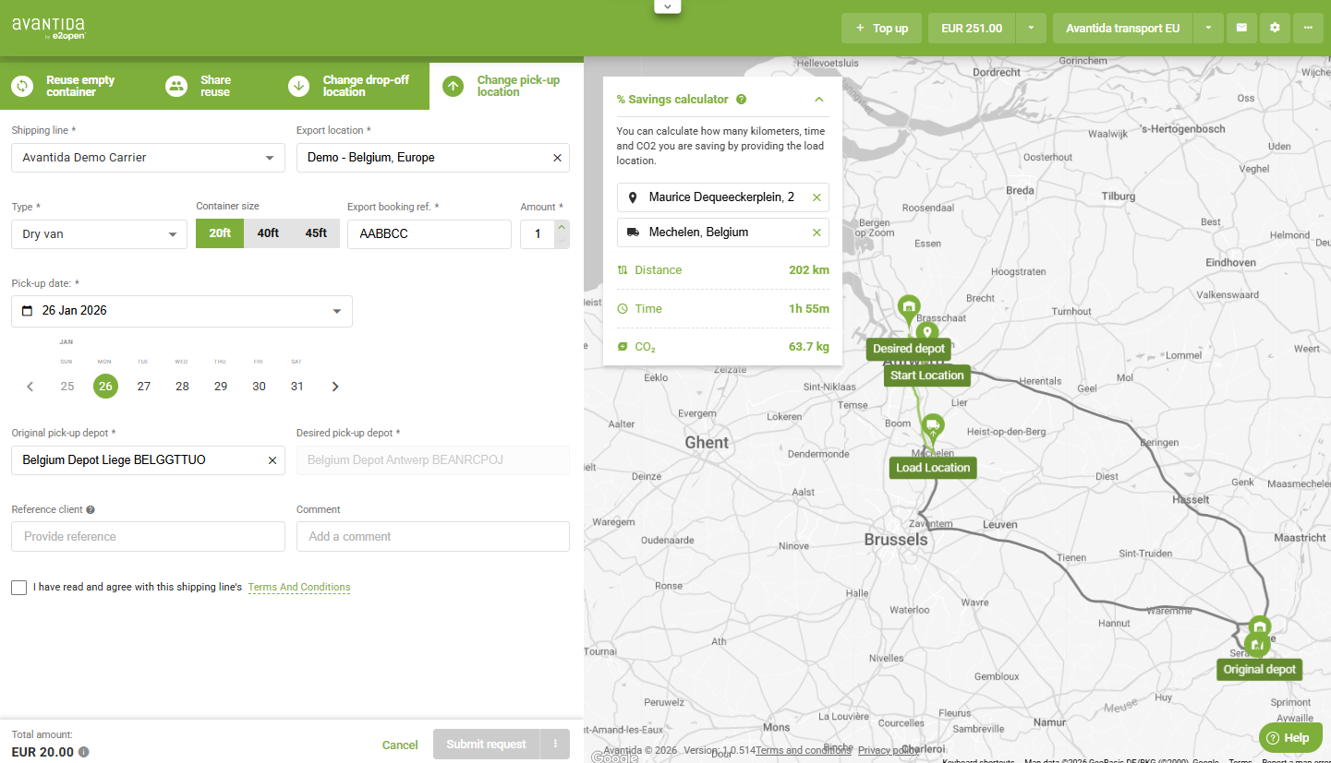Select date 29 in calendar

(221, 387)
